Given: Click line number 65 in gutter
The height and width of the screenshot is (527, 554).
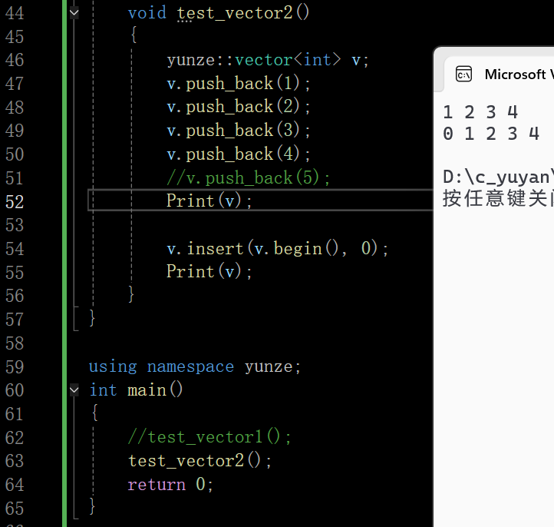Looking at the screenshot, I should (15, 509).
